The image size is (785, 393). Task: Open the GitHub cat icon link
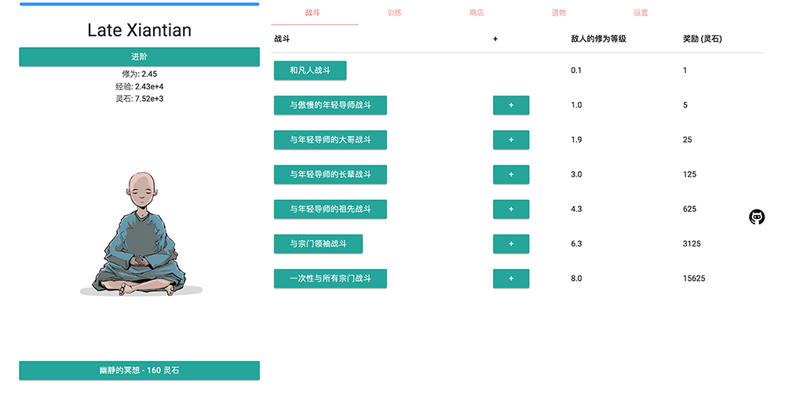[x=757, y=217]
